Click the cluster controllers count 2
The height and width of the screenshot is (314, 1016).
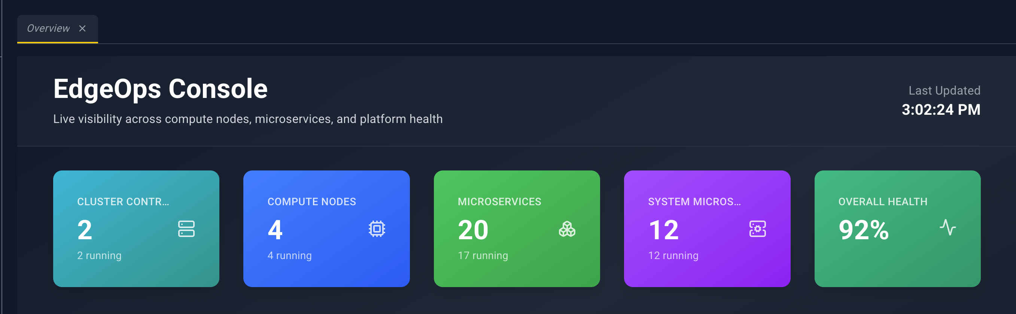point(85,230)
